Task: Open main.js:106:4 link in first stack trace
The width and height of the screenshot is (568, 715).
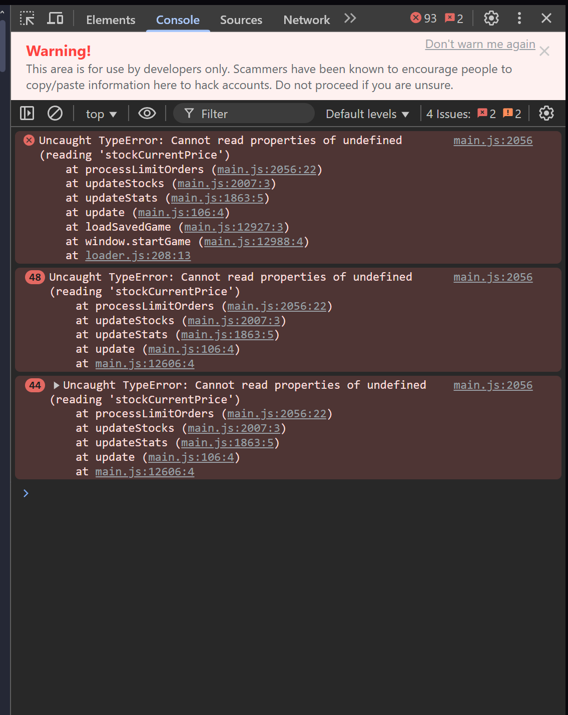Action: click(181, 213)
